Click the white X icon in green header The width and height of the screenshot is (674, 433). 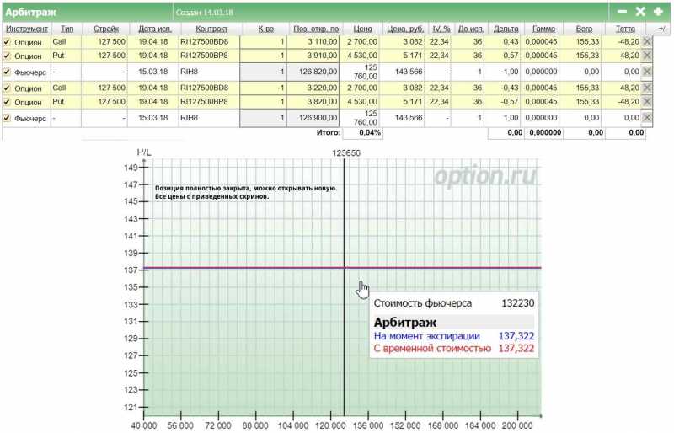[x=640, y=12]
